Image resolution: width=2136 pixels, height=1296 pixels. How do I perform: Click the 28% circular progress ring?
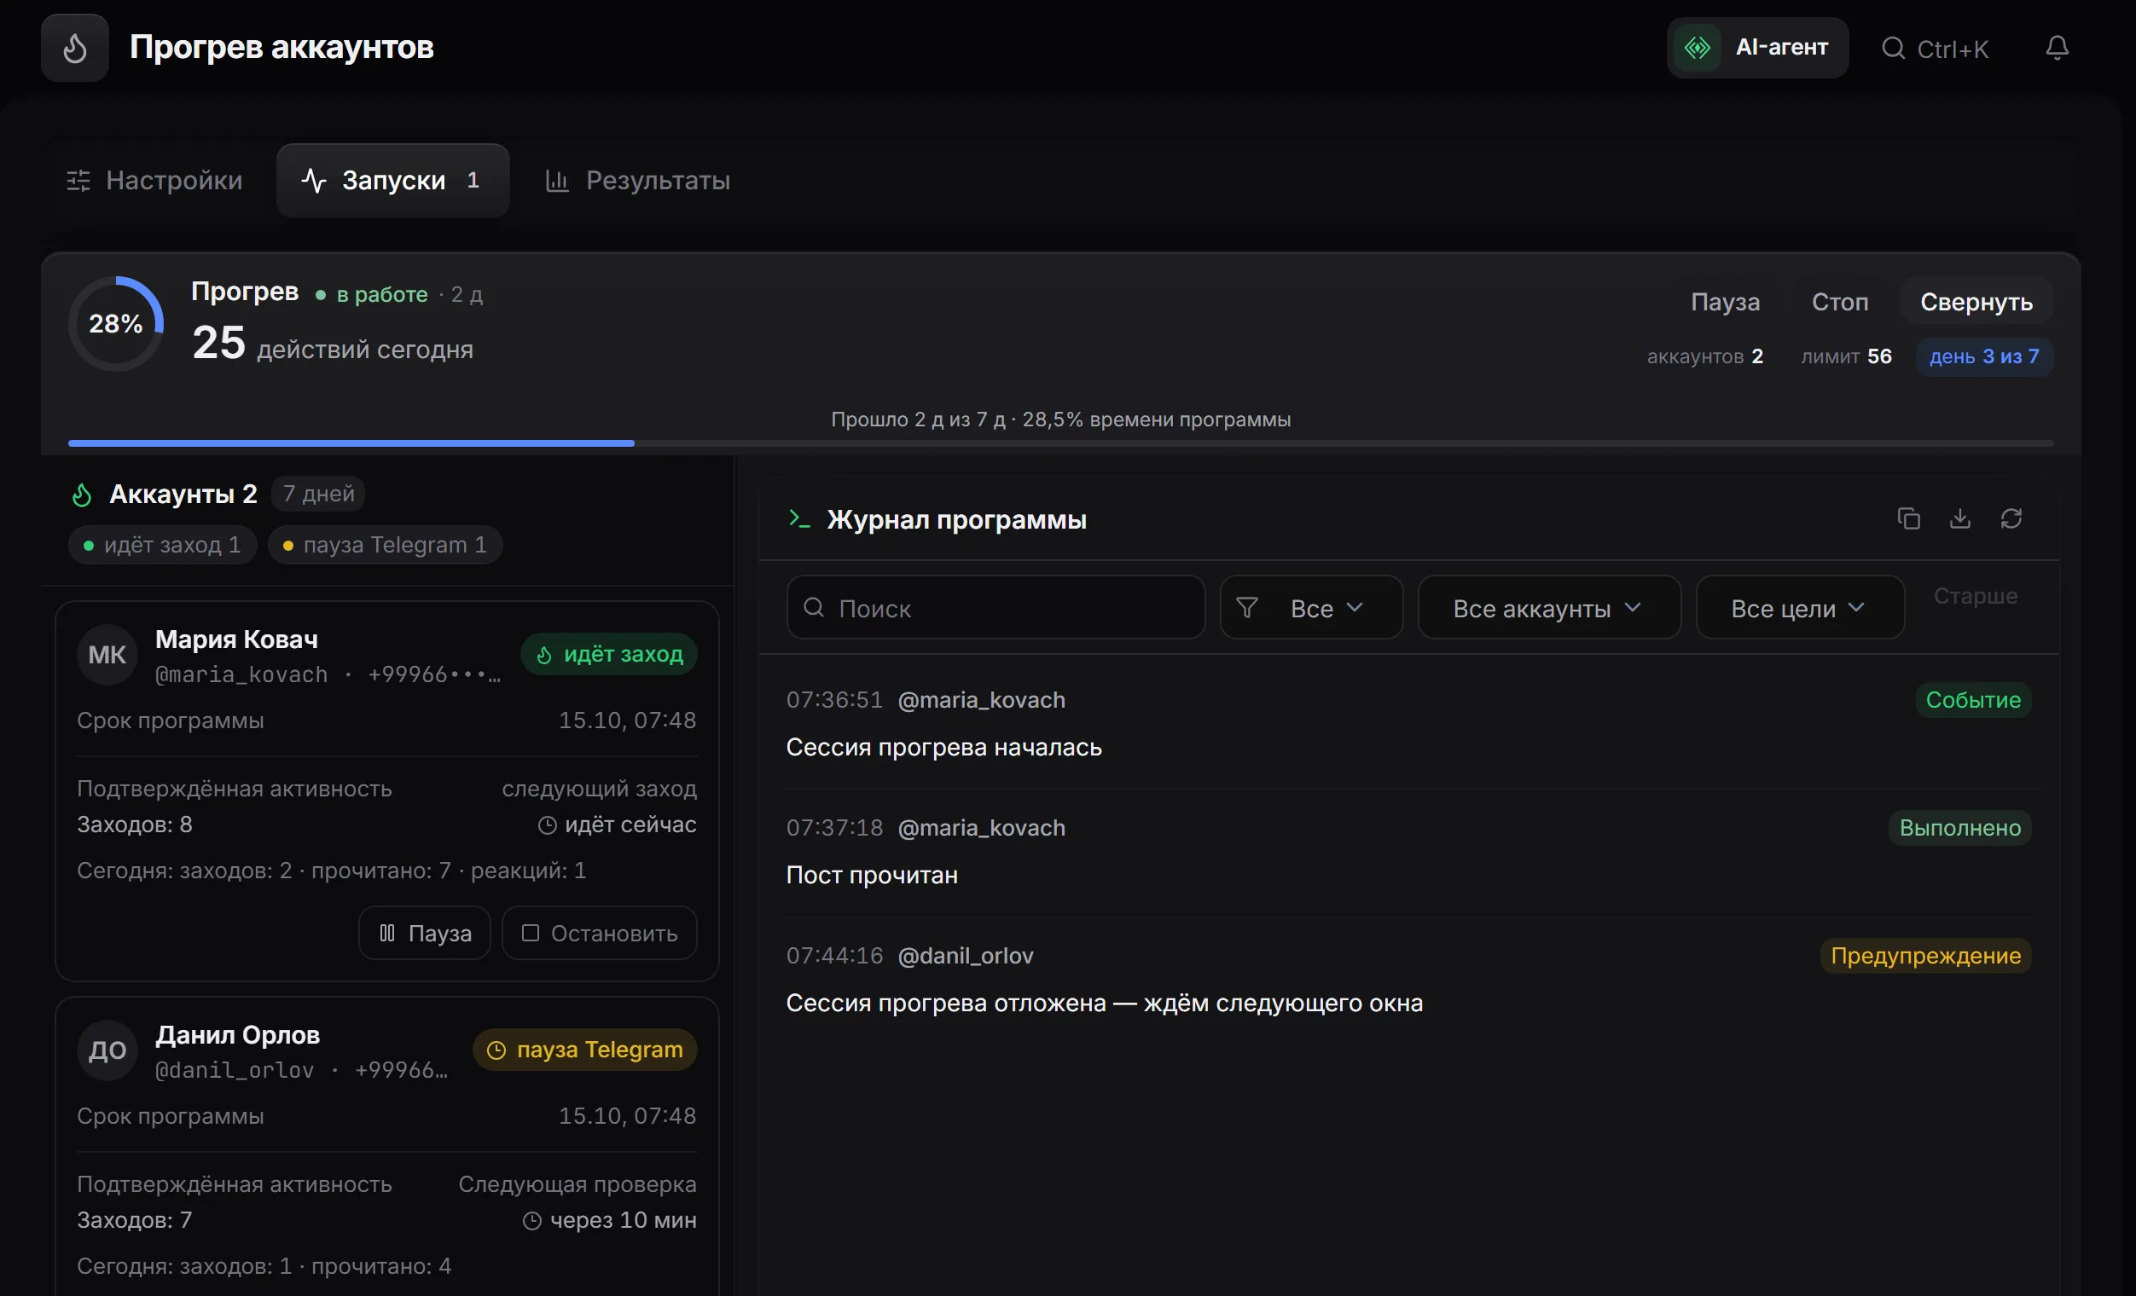point(116,324)
